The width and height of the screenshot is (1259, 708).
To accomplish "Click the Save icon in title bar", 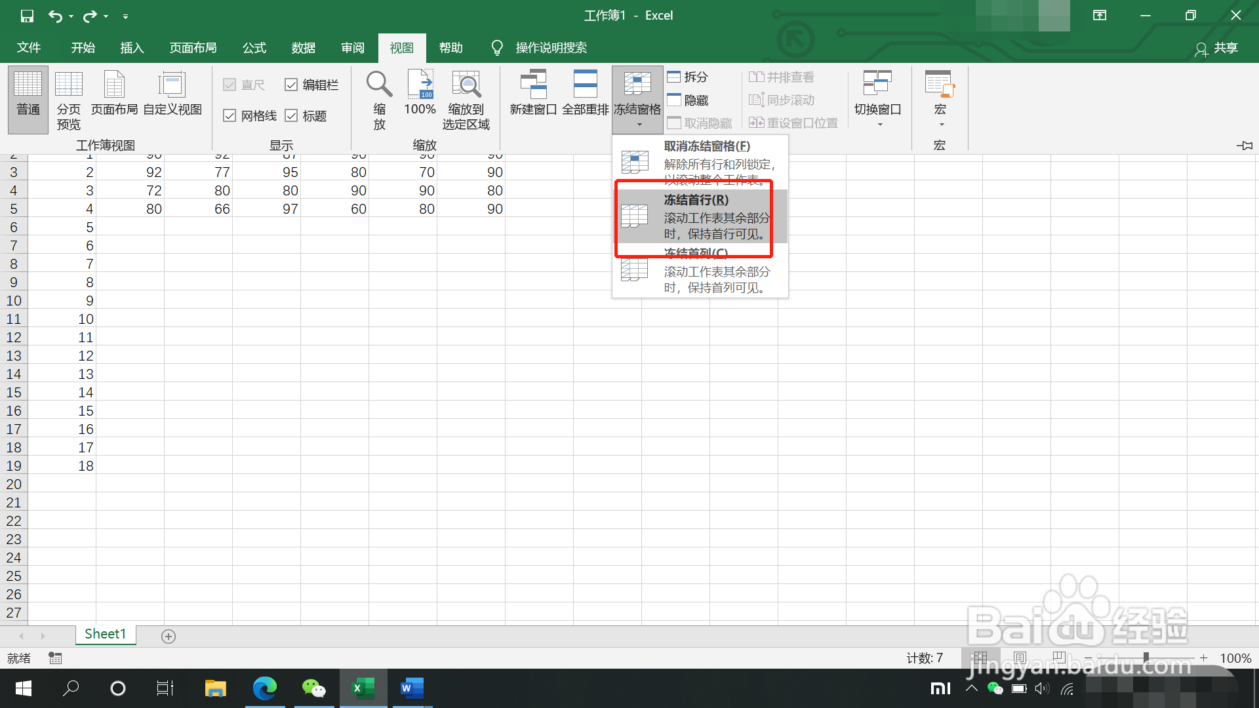I will point(27,16).
